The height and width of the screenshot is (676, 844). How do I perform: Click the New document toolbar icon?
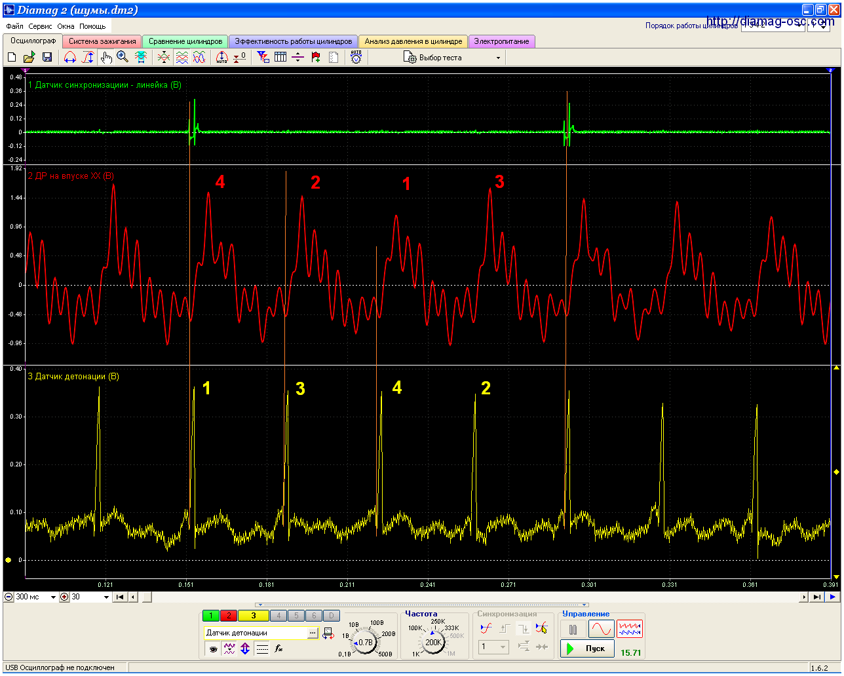point(12,58)
